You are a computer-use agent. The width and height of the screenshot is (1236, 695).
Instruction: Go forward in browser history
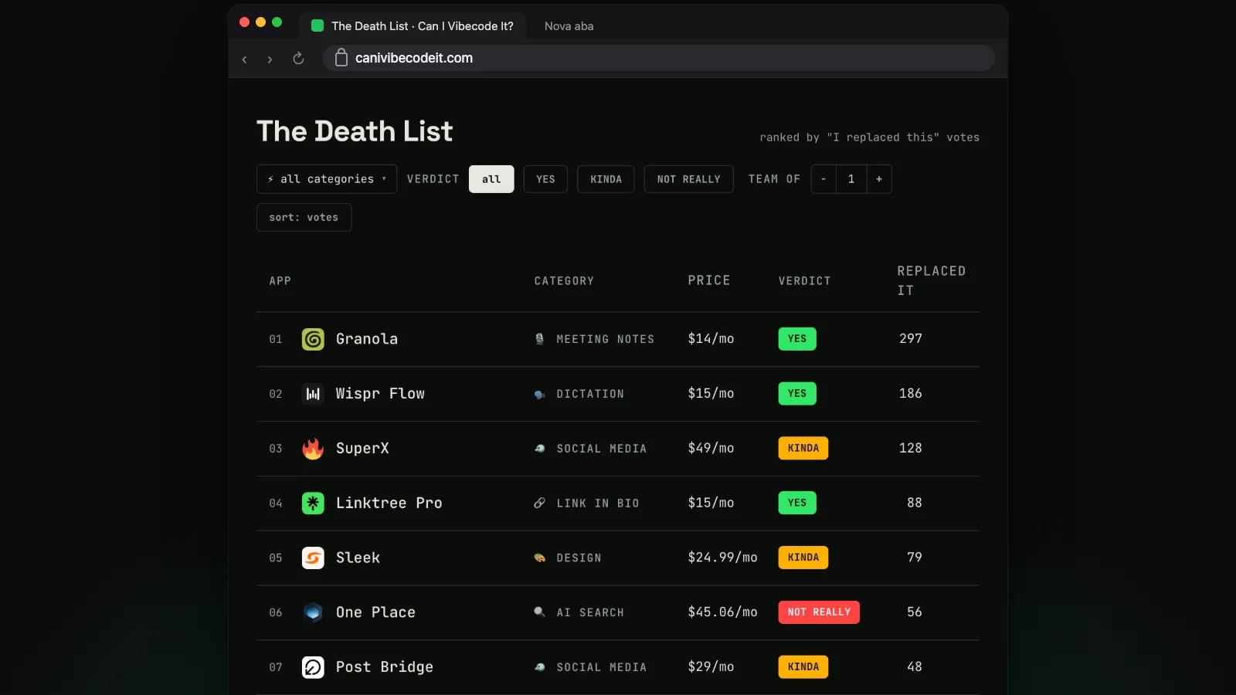(270, 59)
